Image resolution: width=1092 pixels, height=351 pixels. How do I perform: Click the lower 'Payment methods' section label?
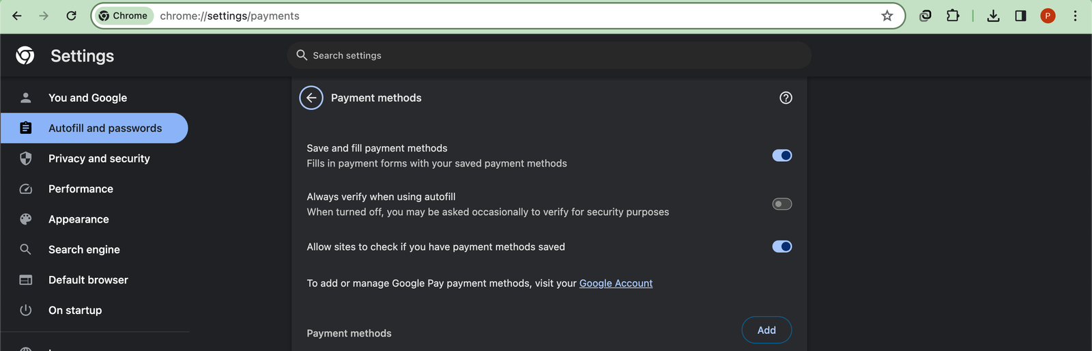tap(349, 333)
